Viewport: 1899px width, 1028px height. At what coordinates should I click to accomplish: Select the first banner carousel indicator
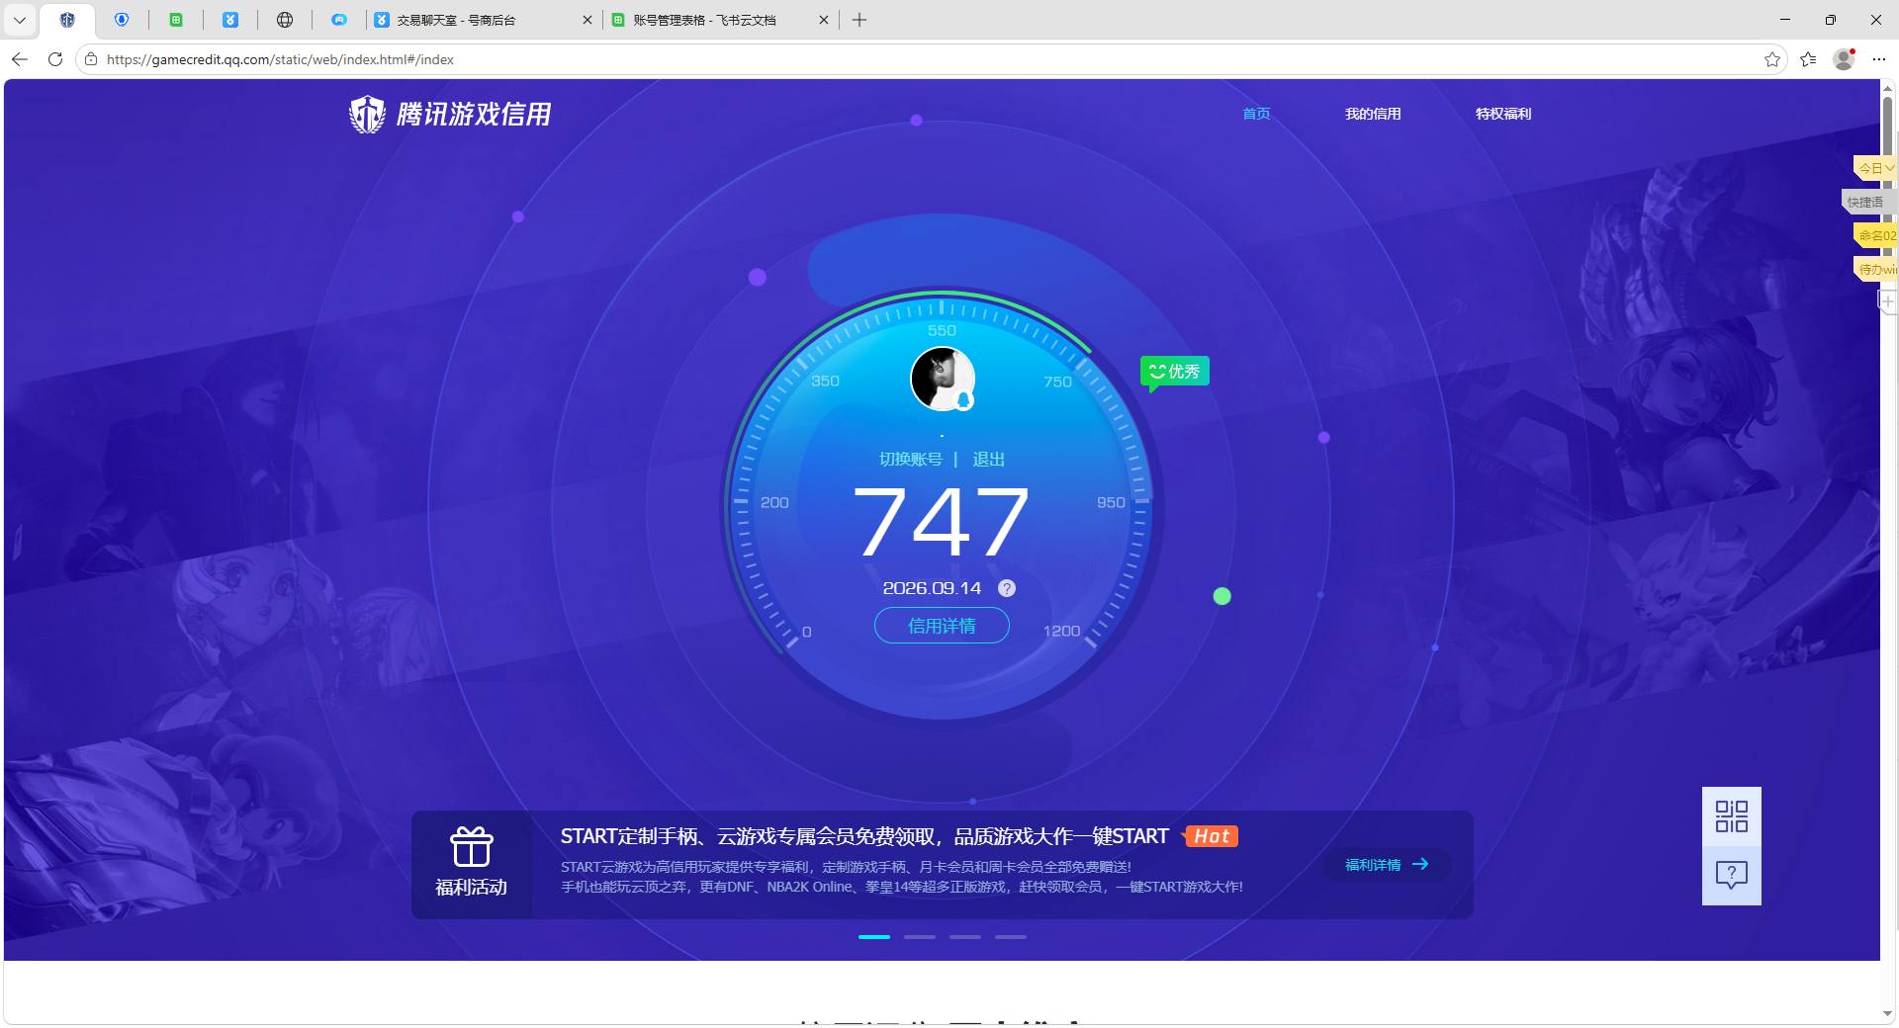874,936
